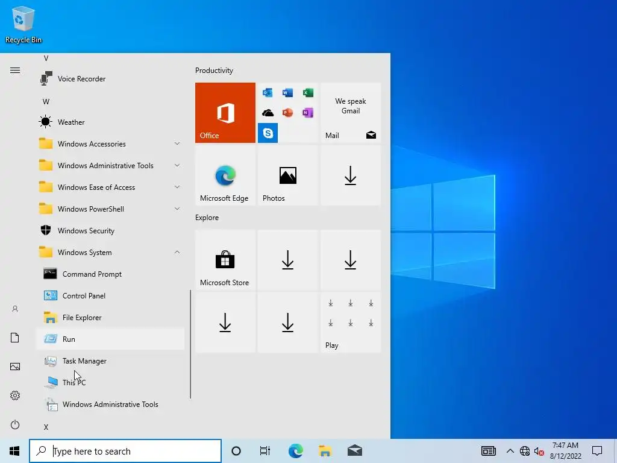Click the pending download tile right of Microsoft Store

pyautogui.click(x=287, y=260)
